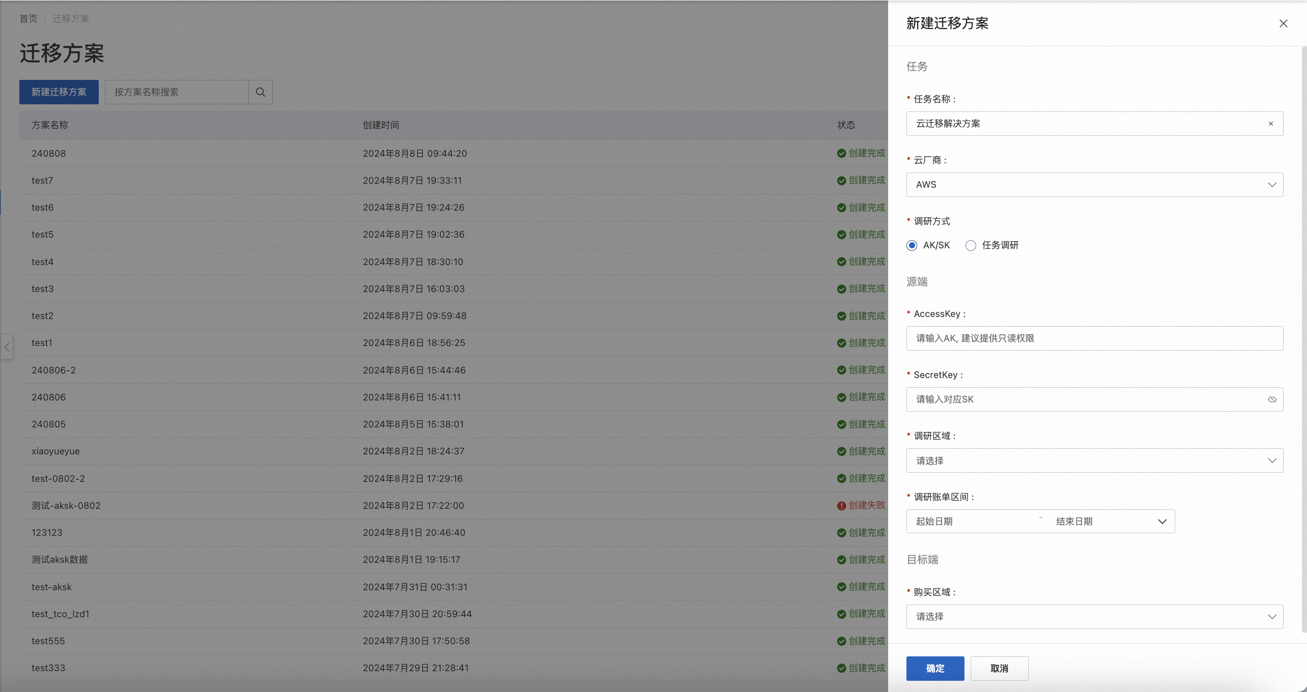This screenshot has width=1307, height=692.
Task: Click the success status icon for 240805
Action: (841, 424)
